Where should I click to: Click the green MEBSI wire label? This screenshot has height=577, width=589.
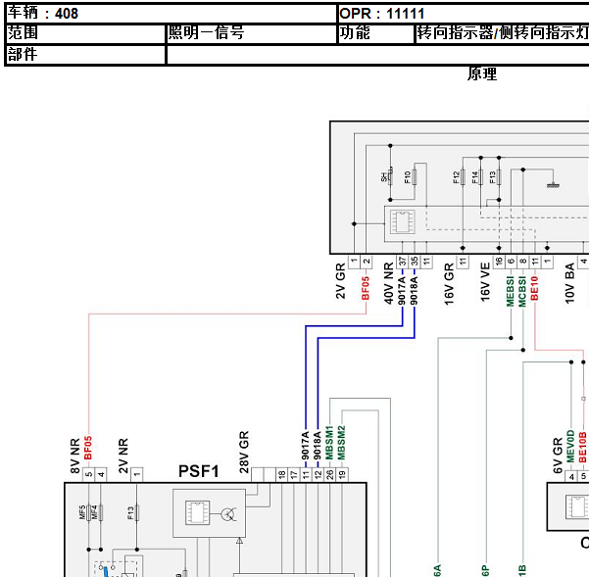[x=511, y=292]
